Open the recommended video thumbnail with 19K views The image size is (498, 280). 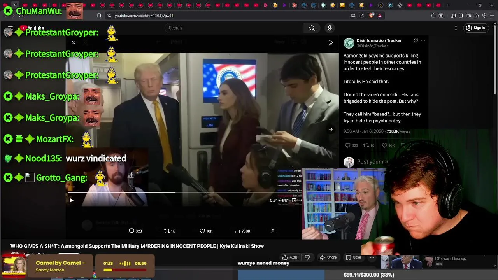[x=406, y=262]
